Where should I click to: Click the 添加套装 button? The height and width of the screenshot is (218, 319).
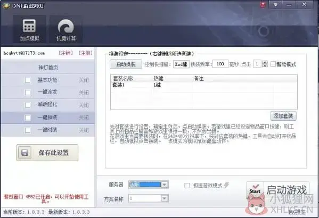click(x=283, y=116)
